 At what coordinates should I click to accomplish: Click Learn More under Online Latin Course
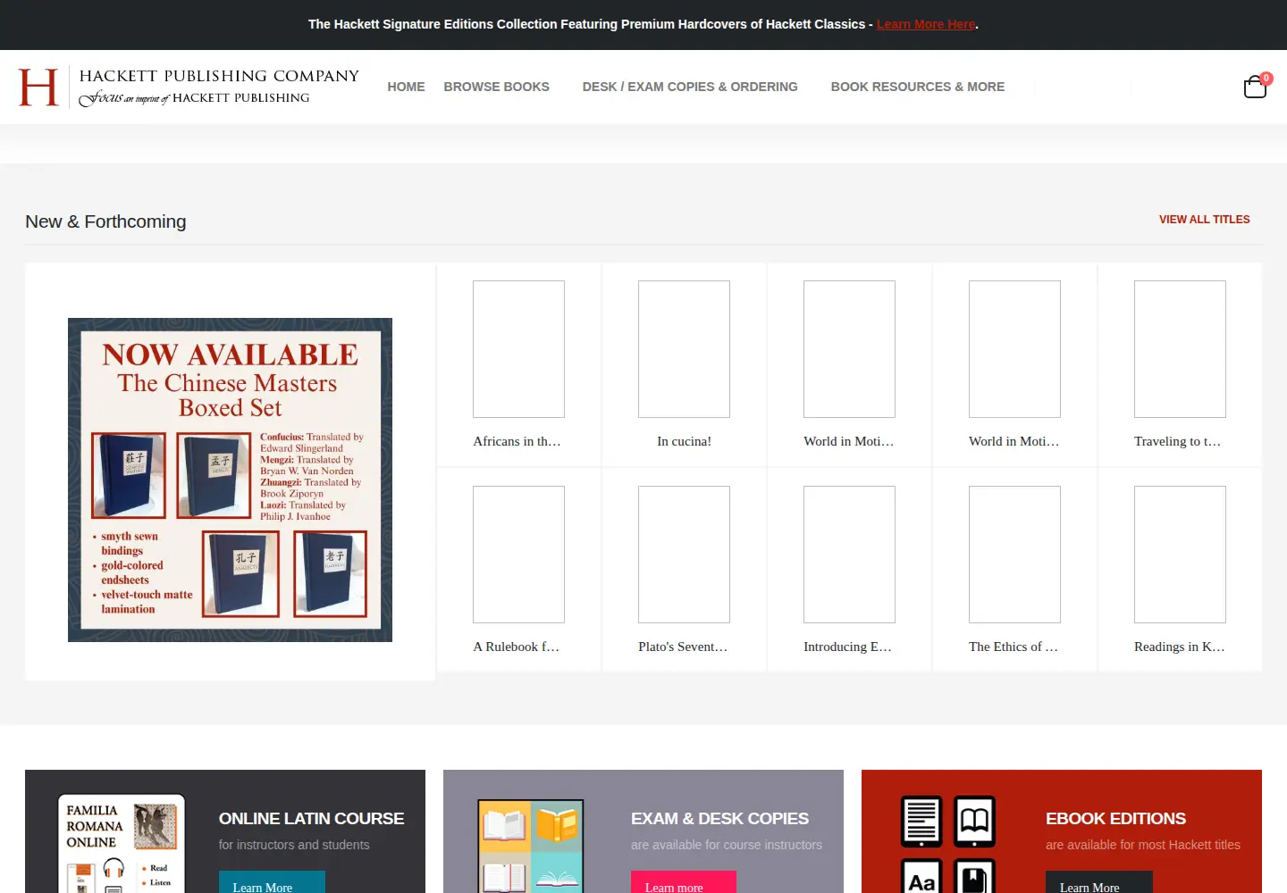click(x=272, y=882)
